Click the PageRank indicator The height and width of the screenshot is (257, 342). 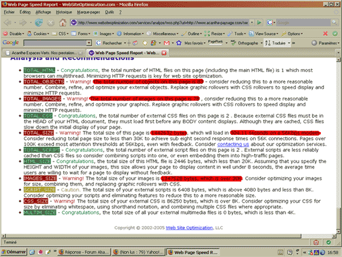(x=215, y=42)
